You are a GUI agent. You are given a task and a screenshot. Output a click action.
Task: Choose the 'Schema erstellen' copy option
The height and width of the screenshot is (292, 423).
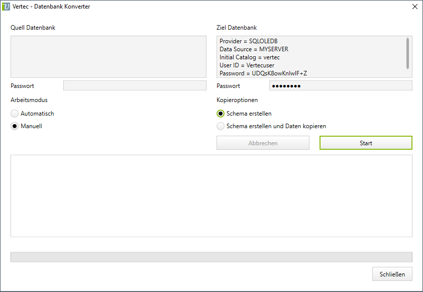pos(221,114)
